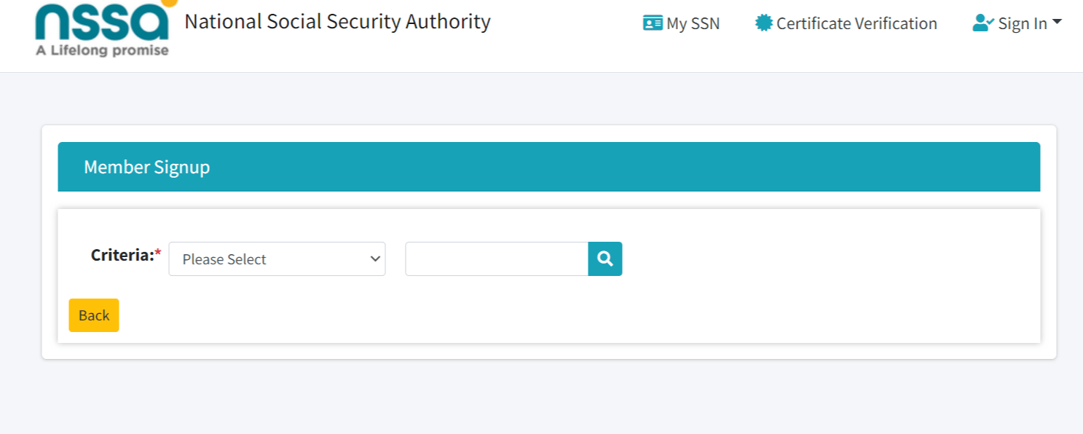
Task: Click the blue person silhouette near Sign In
Action: pyautogui.click(x=980, y=22)
